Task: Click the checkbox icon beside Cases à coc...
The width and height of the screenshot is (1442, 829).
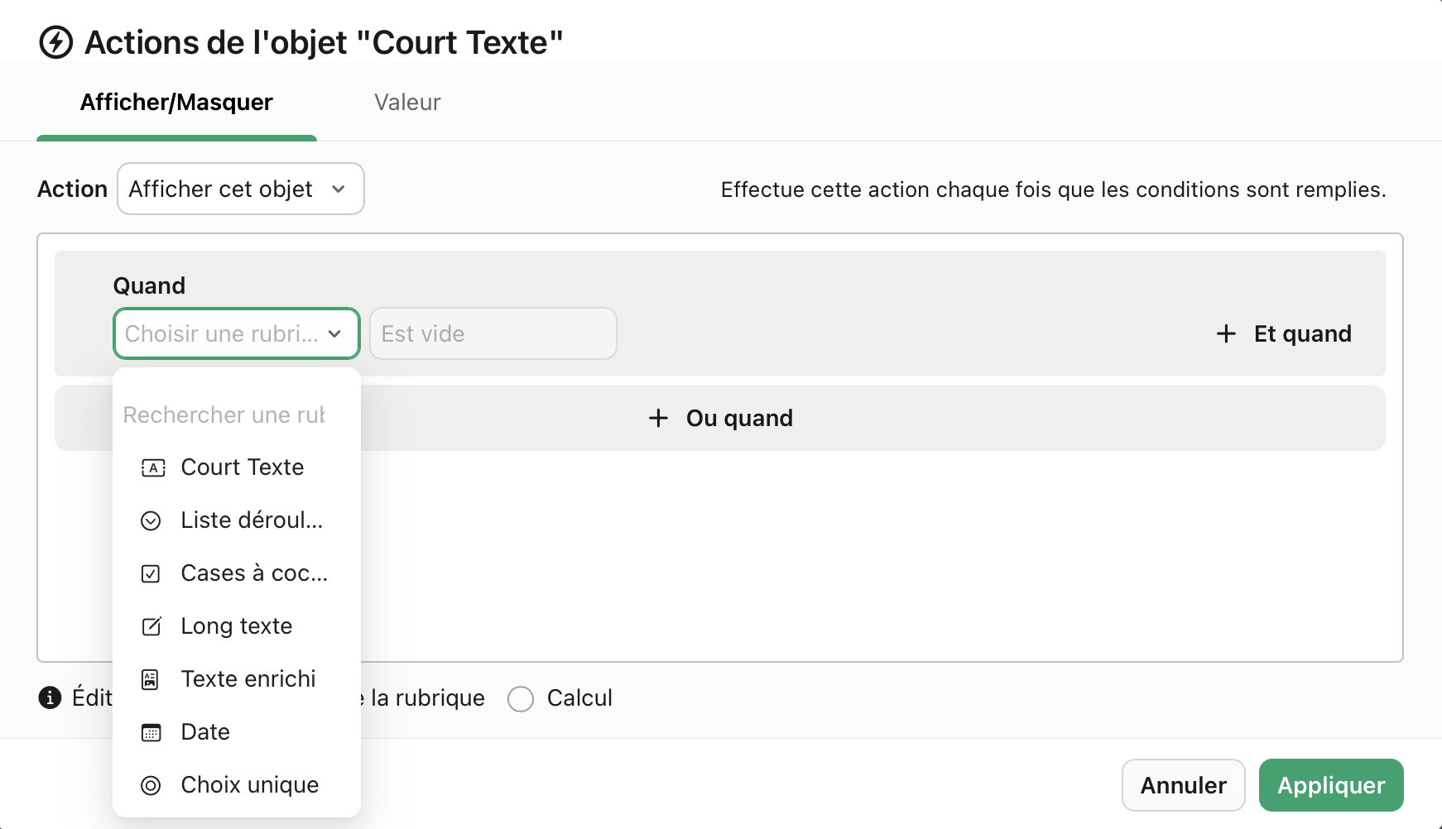Action: point(151,573)
